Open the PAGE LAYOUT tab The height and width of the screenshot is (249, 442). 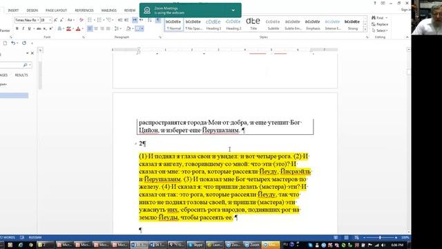click(56, 10)
